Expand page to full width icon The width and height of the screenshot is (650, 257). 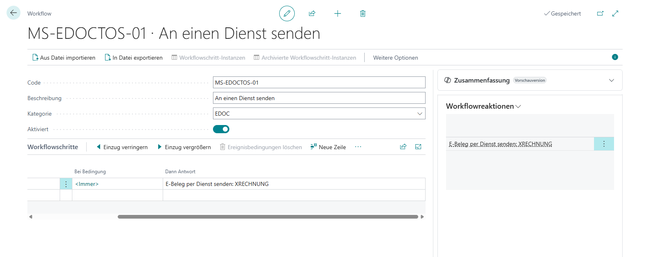[x=615, y=13]
